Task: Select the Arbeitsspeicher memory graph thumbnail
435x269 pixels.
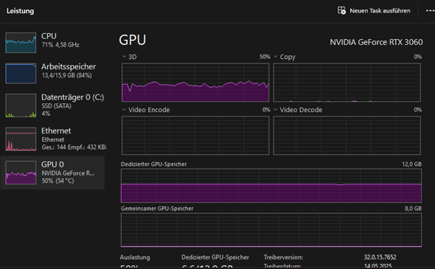Action: (x=21, y=73)
